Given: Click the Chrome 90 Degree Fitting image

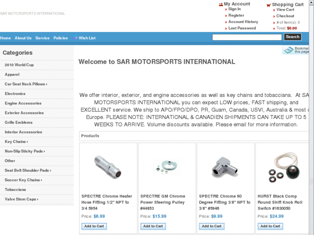Looking at the screenshot, I should [x=225, y=167].
